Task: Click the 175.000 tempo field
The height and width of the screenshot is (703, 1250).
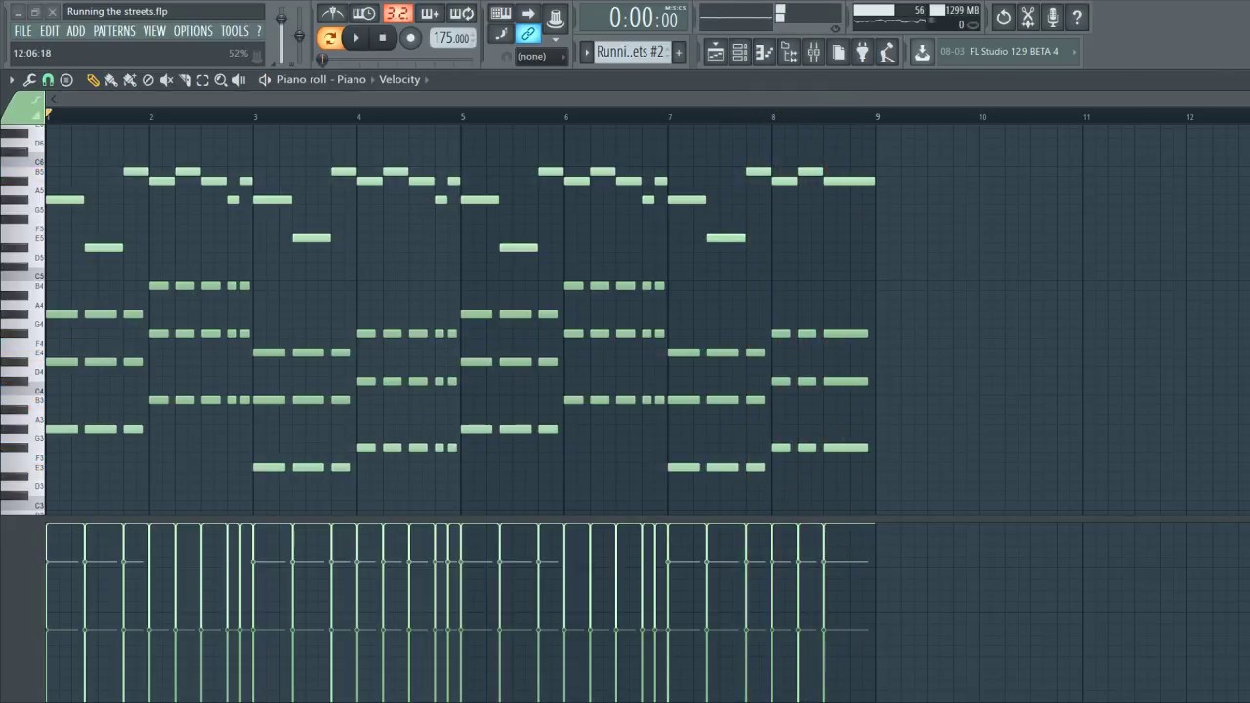Action: point(451,38)
